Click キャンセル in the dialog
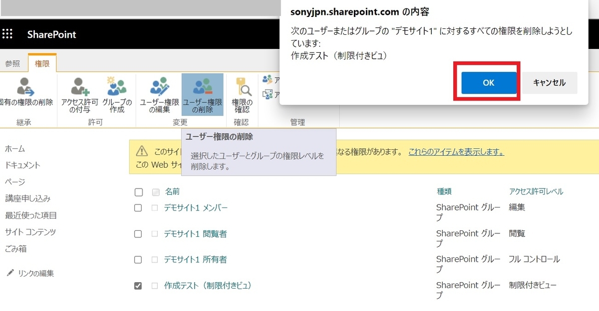The width and height of the screenshot is (599, 311). [x=550, y=83]
